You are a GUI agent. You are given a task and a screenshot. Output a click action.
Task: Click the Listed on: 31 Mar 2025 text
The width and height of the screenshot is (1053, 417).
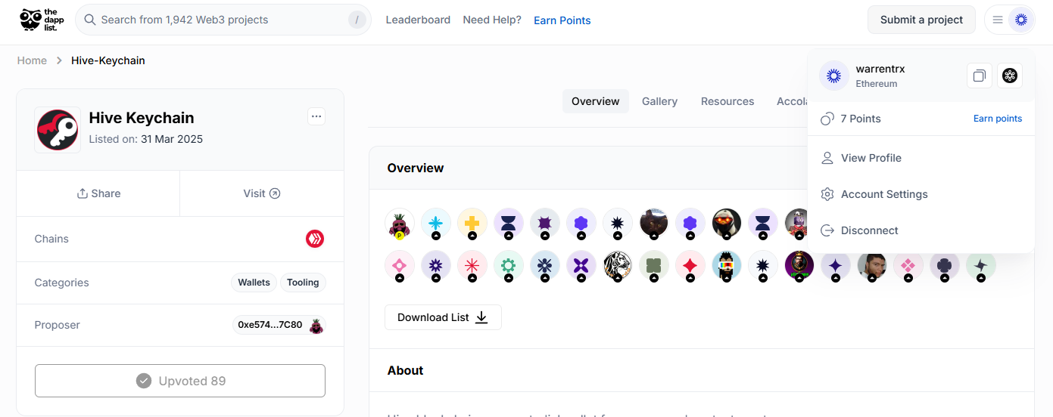(x=146, y=139)
